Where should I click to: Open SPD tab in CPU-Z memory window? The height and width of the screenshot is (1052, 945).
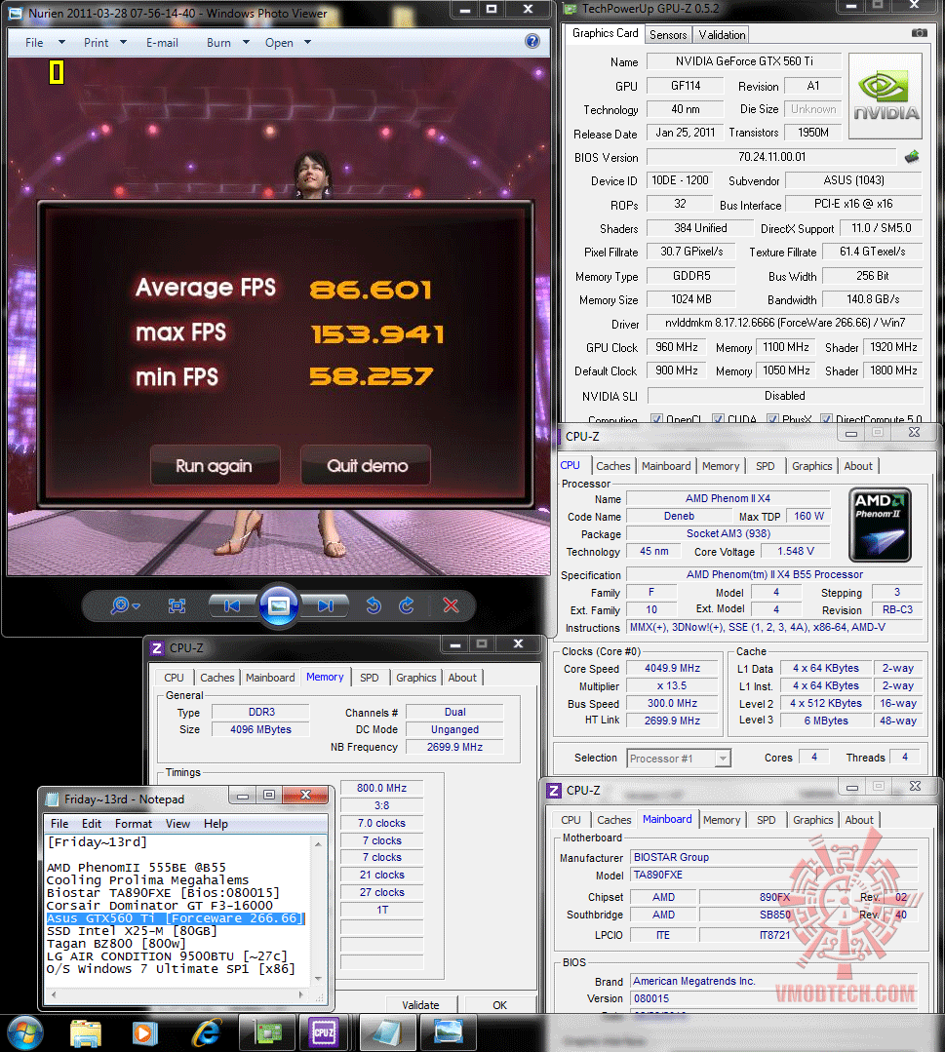(x=370, y=678)
